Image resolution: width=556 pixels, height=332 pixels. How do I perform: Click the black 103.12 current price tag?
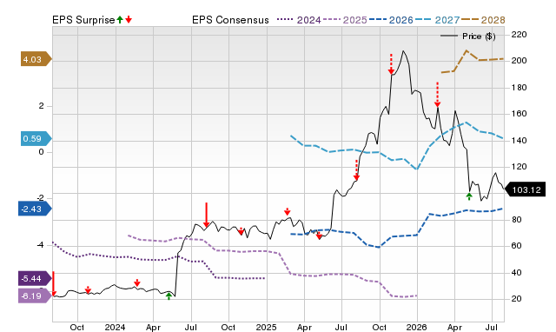click(525, 189)
